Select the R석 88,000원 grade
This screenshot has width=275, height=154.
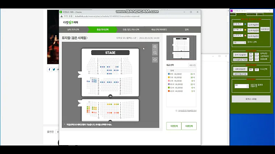(181, 74)
